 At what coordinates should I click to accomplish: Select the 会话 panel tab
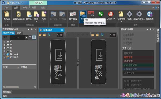pyautogui.click(x=19, y=33)
